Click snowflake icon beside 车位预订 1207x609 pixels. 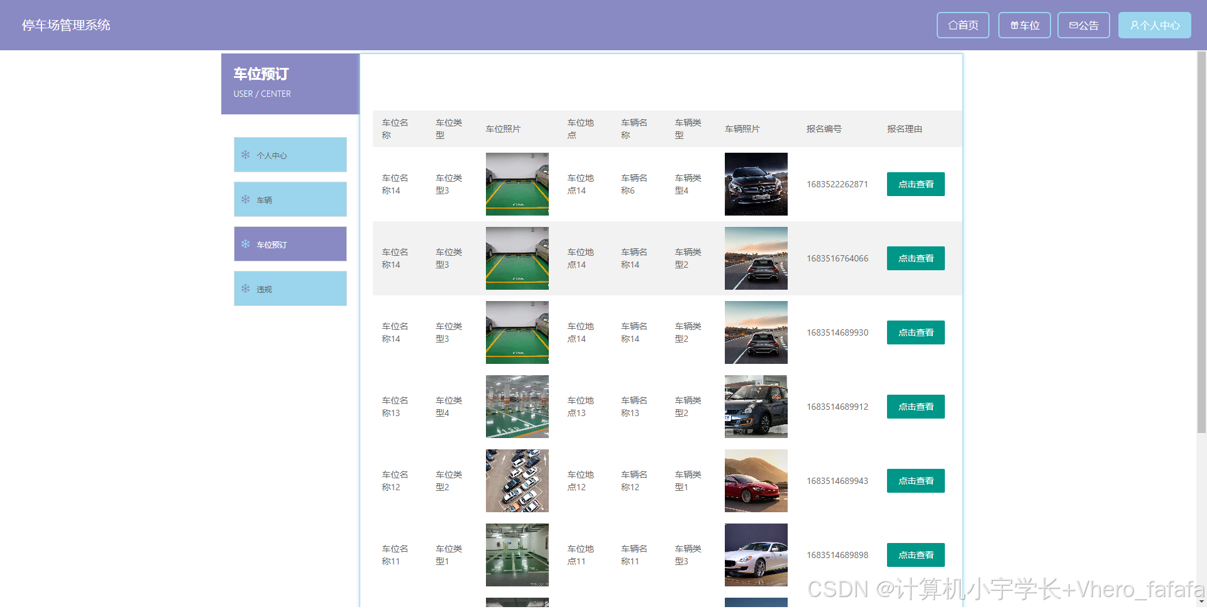[246, 244]
